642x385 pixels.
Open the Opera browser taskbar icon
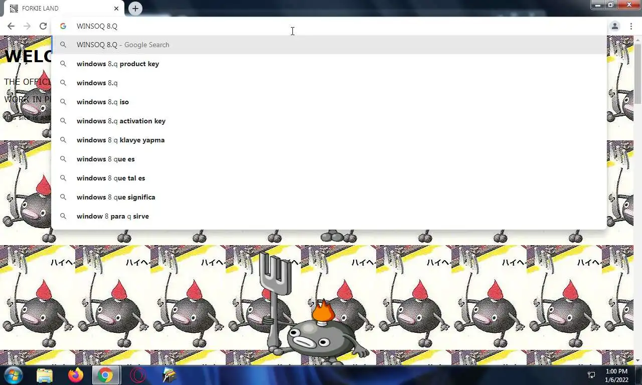pos(137,375)
